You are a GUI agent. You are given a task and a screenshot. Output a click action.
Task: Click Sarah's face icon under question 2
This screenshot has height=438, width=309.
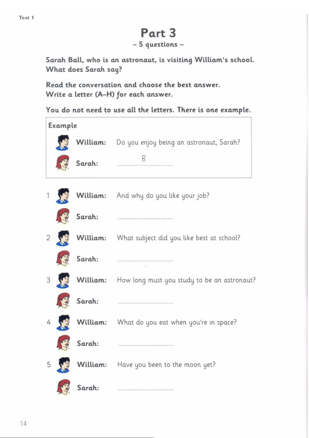click(x=63, y=258)
